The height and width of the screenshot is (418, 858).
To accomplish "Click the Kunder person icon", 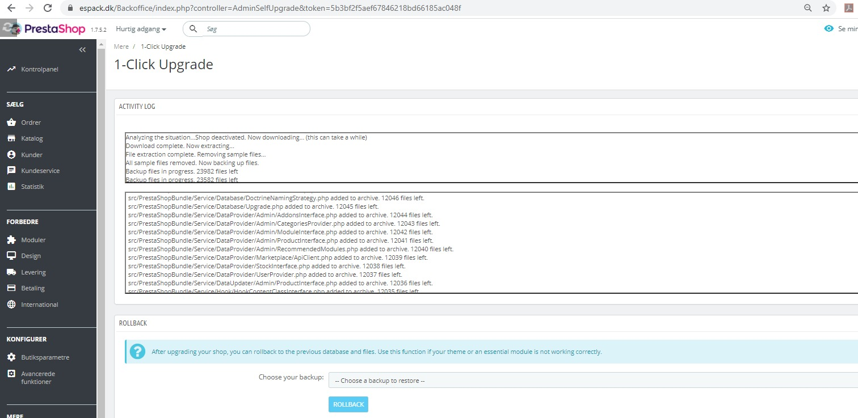I will coord(11,154).
